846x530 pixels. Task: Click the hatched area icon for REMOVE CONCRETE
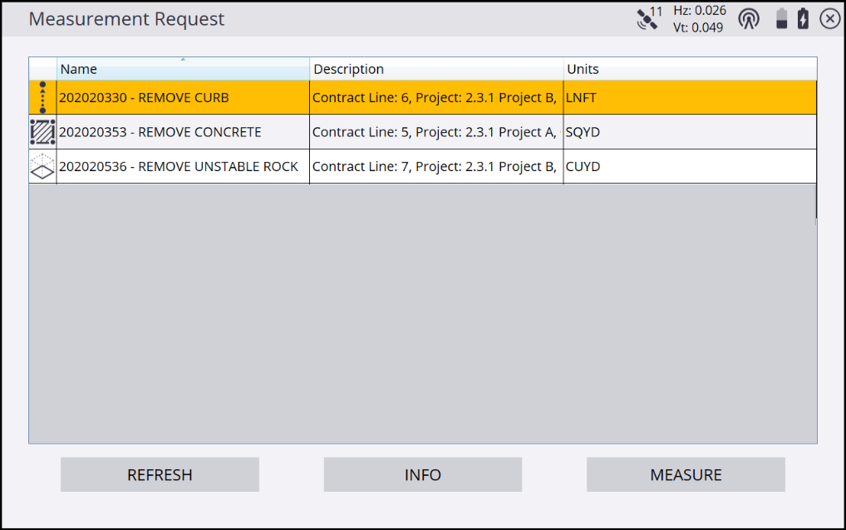[42, 132]
